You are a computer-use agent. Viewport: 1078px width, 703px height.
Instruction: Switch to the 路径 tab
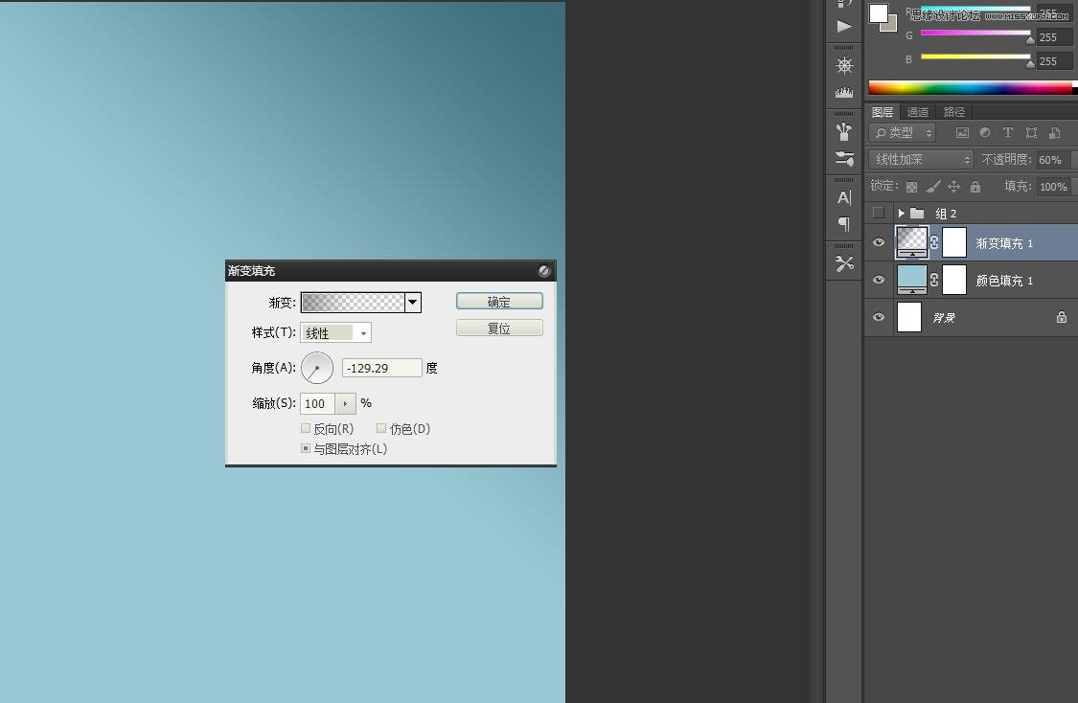pyautogui.click(x=954, y=112)
